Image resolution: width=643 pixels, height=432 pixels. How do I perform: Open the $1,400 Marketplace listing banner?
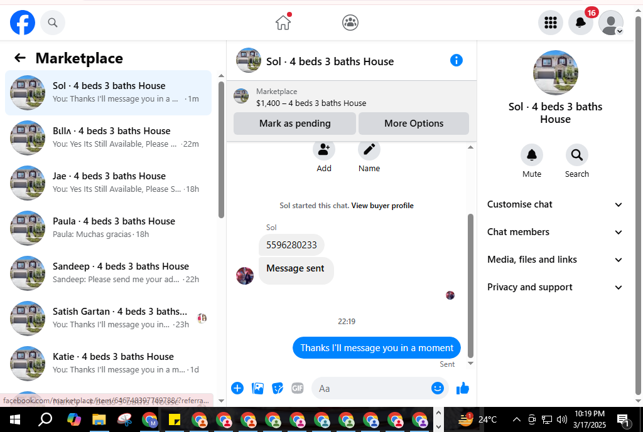[351, 97]
